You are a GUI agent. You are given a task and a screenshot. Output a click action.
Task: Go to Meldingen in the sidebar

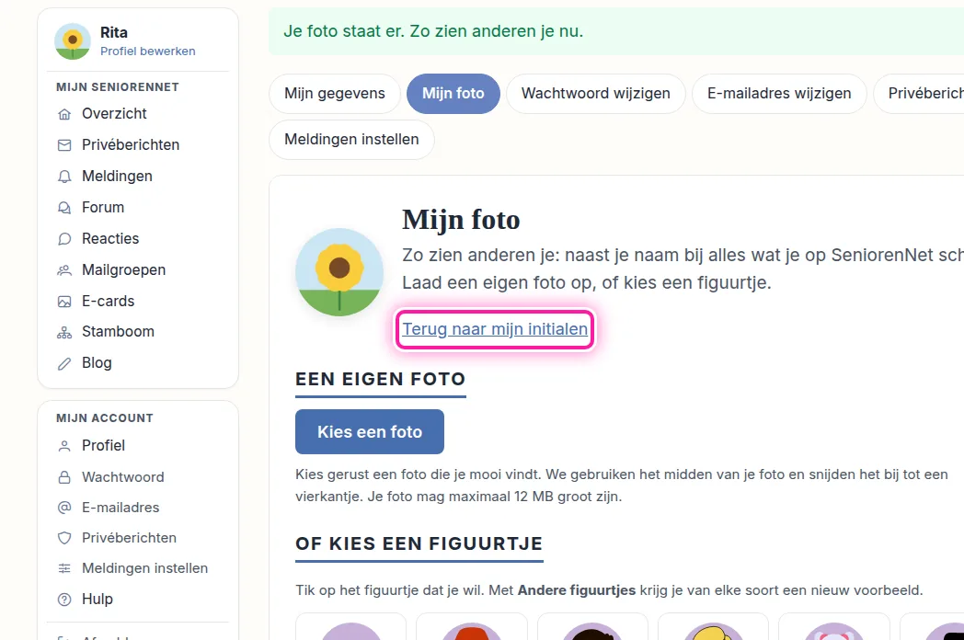tap(117, 177)
